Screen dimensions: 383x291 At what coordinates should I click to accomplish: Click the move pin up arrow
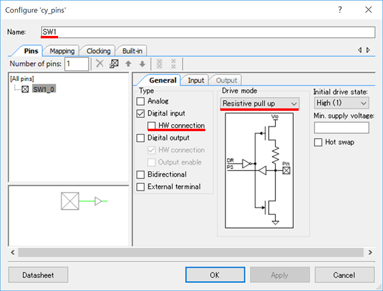[x=128, y=64]
